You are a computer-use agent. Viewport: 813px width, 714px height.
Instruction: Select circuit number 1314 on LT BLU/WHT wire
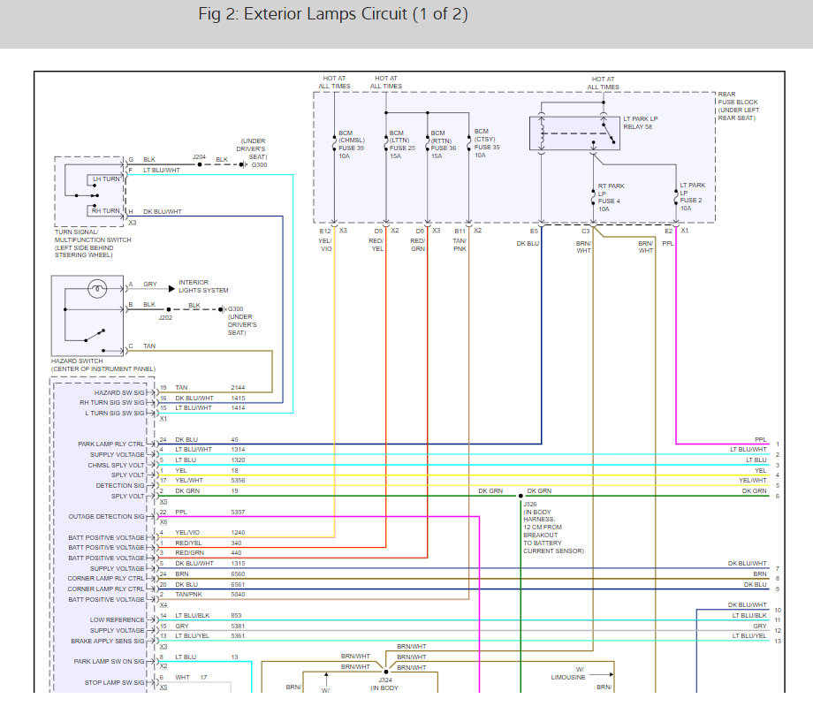click(238, 450)
